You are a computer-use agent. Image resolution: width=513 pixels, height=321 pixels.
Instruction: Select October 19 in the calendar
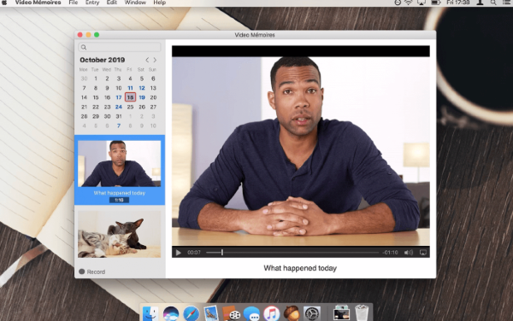point(142,97)
